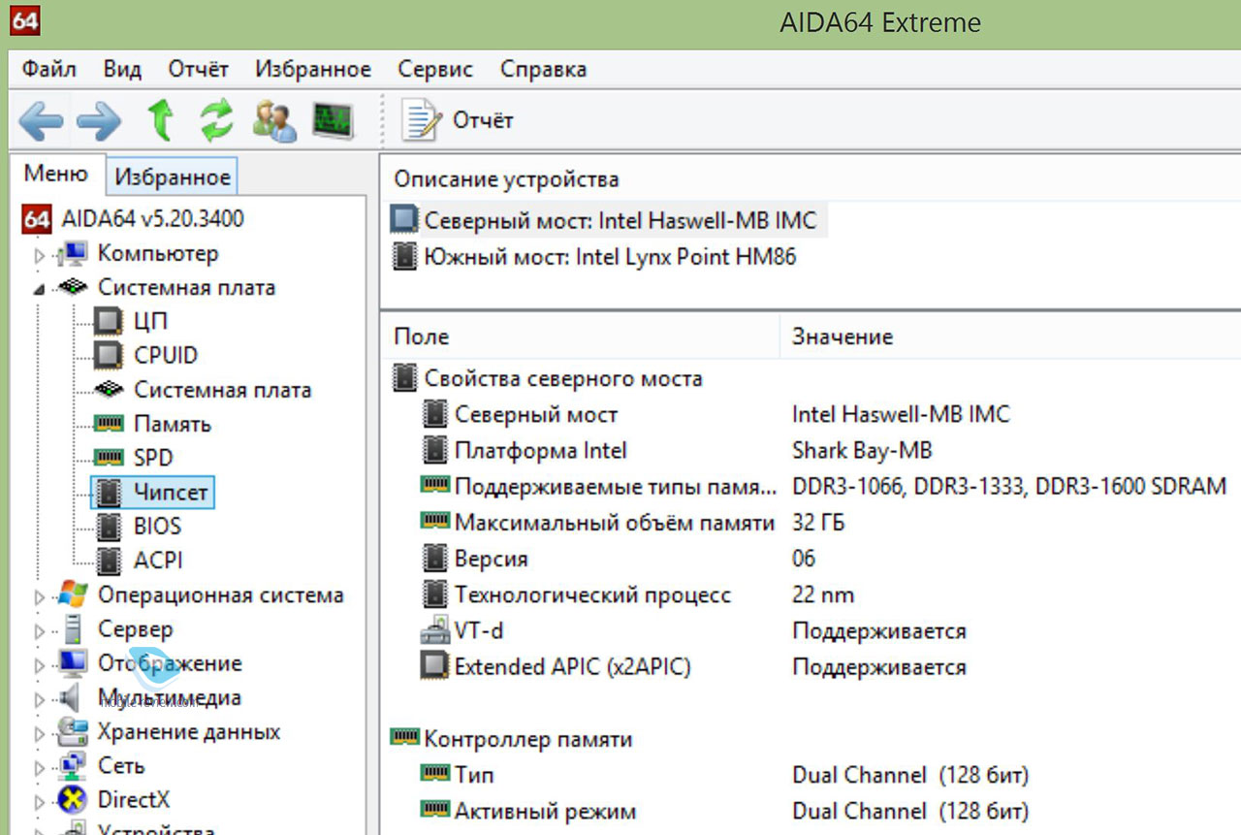Expand the Операционная система node

[40, 597]
